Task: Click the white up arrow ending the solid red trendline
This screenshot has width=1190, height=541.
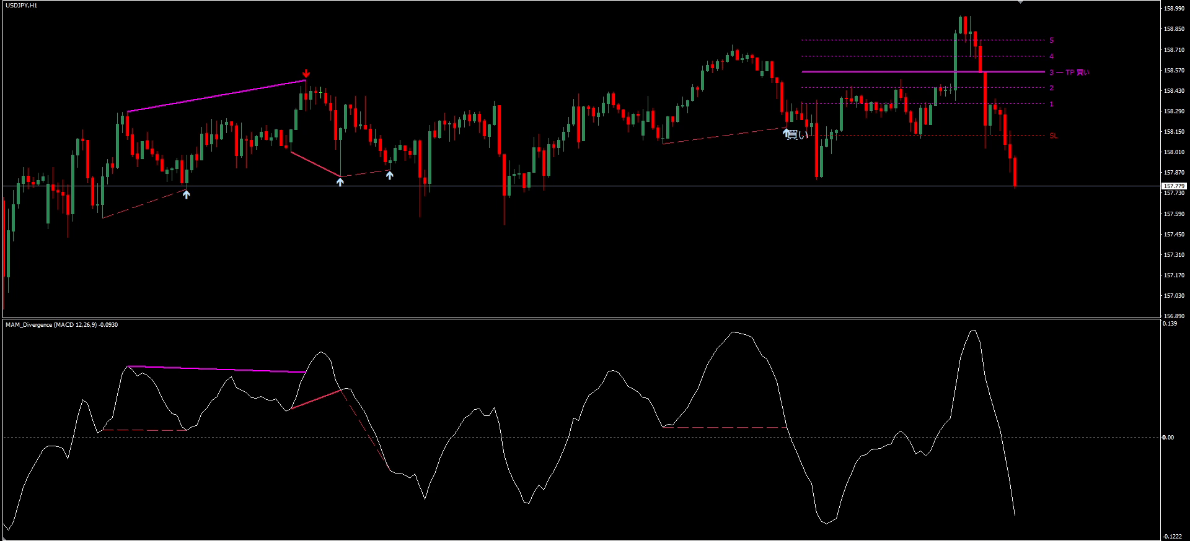Action: click(340, 181)
